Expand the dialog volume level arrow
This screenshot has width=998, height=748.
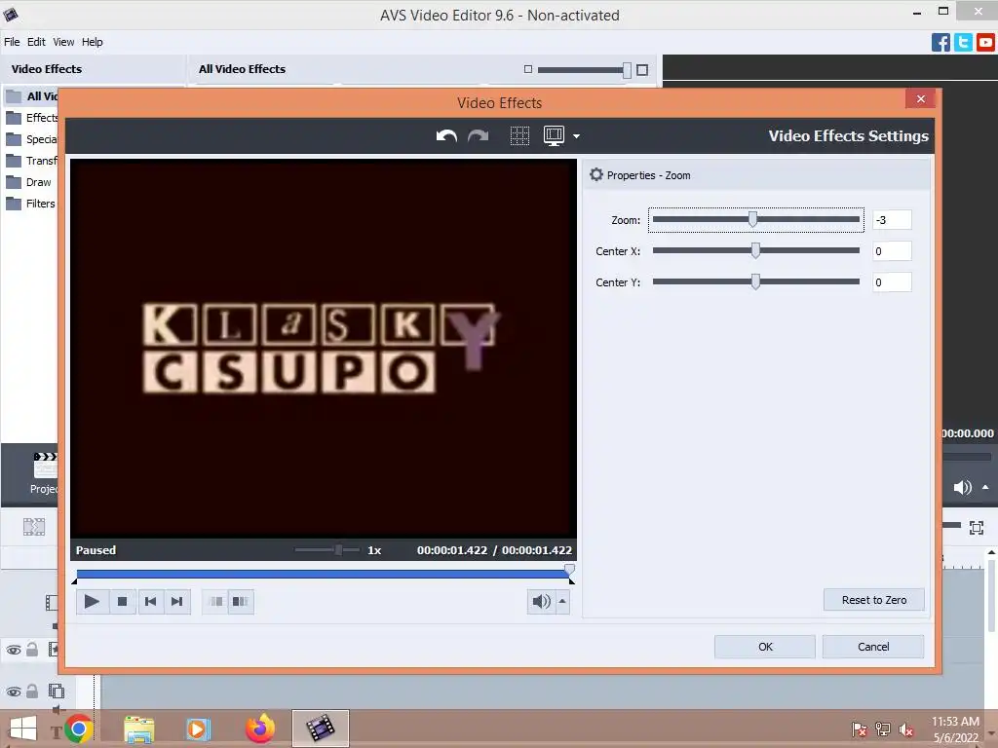[562, 601]
